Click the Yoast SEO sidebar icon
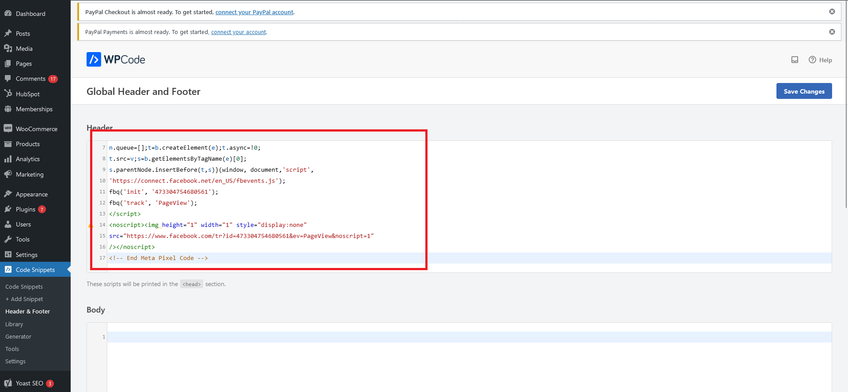This screenshot has height=392, width=848. tap(8, 383)
